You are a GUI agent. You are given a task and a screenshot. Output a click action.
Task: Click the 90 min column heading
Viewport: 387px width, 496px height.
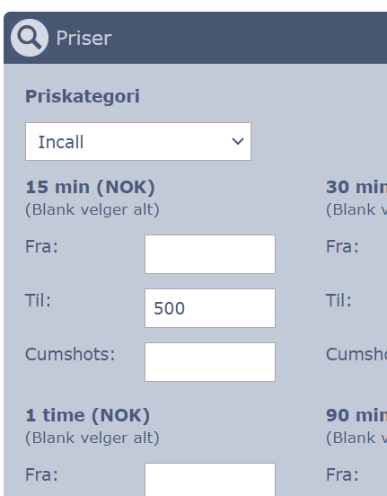tap(356, 415)
